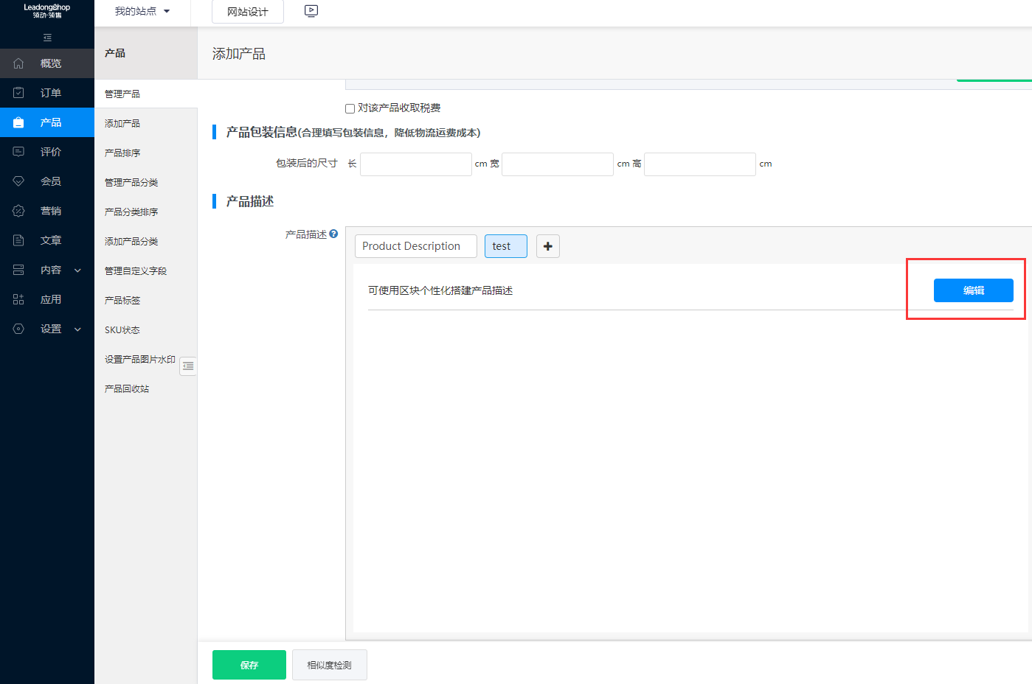Open 订单 orders in the sidebar
This screenshot has width=1032, height=684.
pos(47,93)
